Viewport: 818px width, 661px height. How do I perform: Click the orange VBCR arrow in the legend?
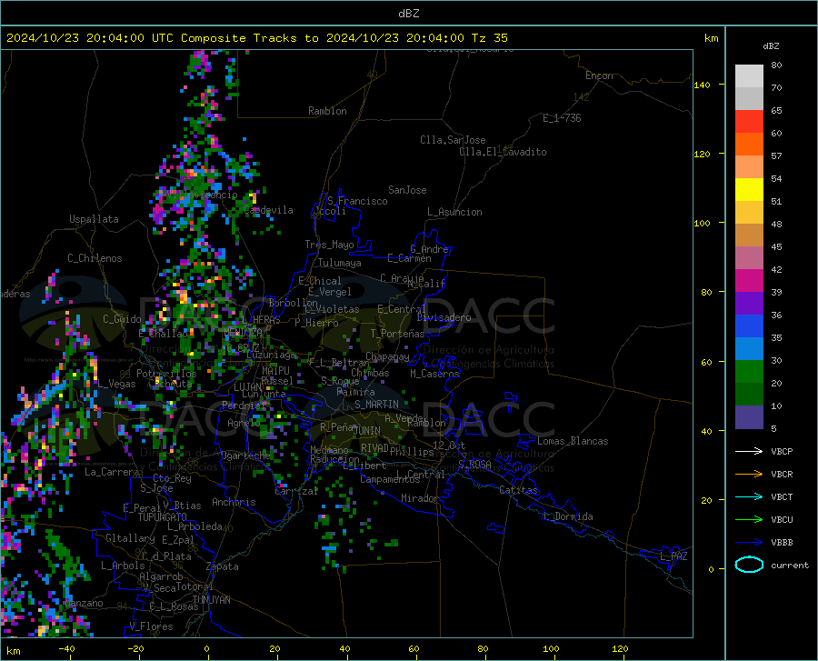coord(749,474)
